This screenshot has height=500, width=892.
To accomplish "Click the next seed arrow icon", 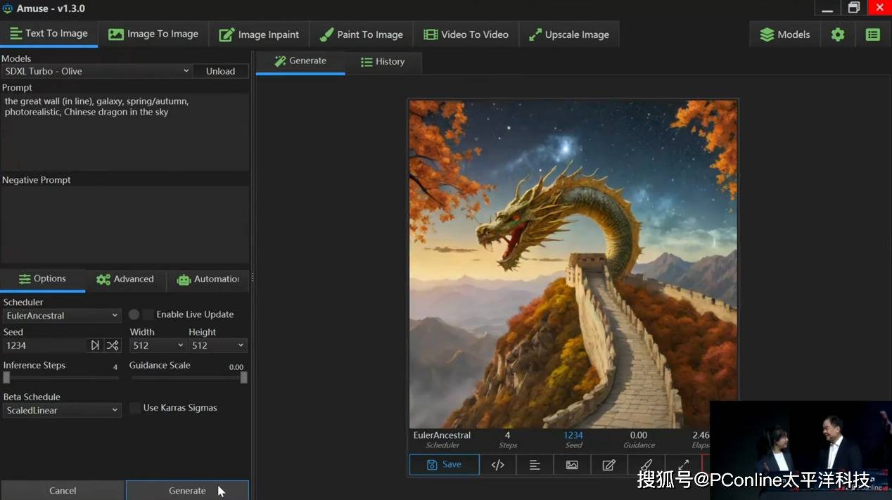I will pos(95,345).
